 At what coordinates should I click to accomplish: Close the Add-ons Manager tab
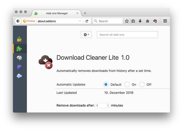coord(77,13)
